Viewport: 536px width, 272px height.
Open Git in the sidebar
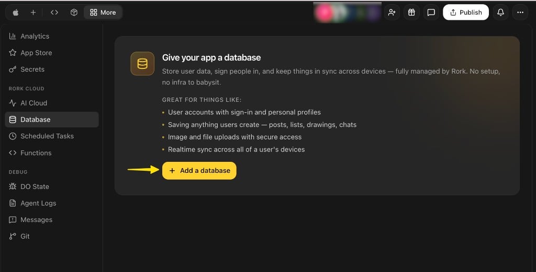pos(52,236)
